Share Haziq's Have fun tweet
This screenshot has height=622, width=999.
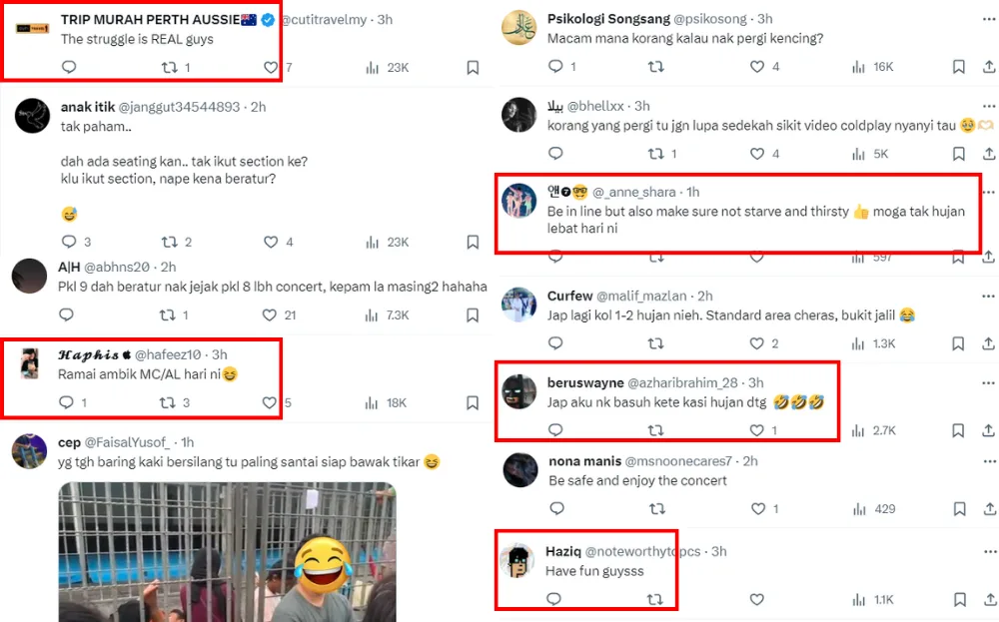coord(988,599)
